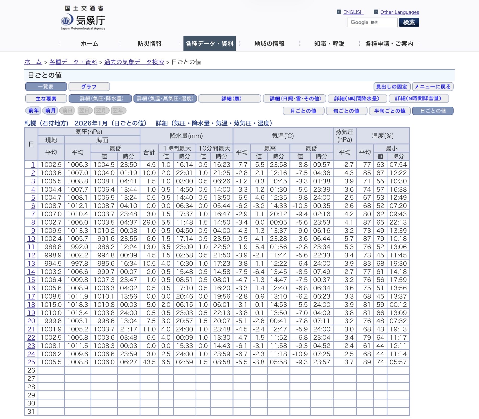Open the Other Languages link

(x=399, y=12)
